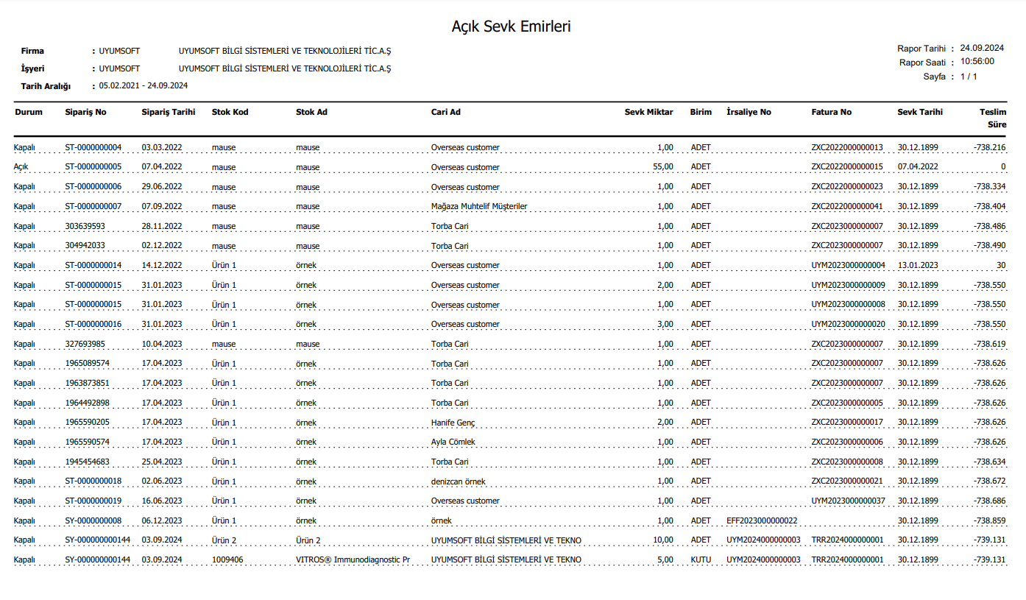The image size is (1026, 600).
Task: Select the Stok Kod column header
Action: 230,112
